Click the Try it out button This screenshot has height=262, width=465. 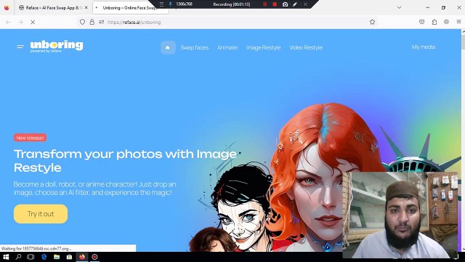(x=41, y=214)
